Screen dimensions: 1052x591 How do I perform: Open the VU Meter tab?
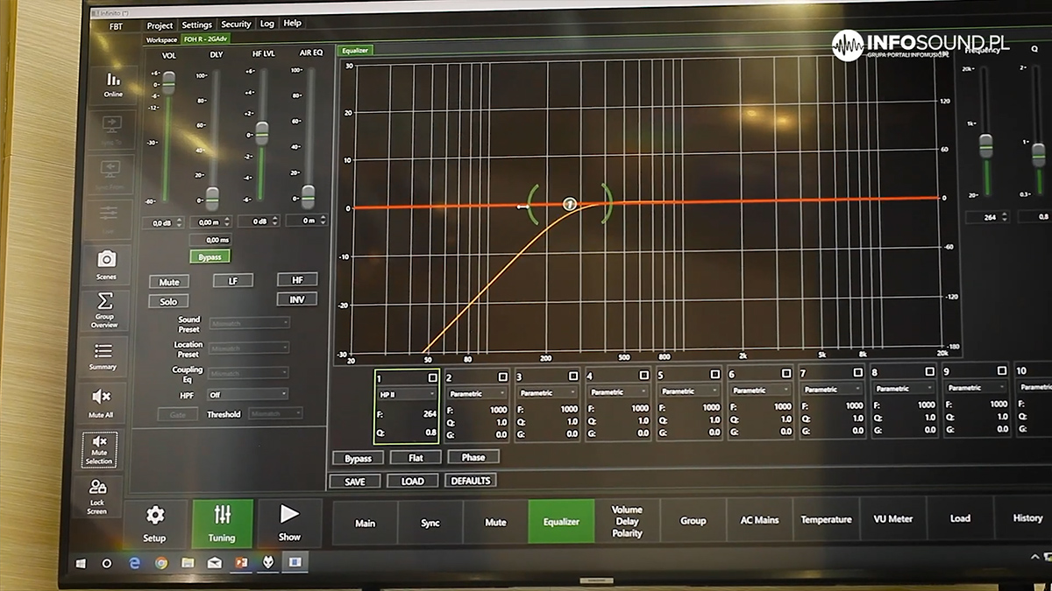point(892,518)
